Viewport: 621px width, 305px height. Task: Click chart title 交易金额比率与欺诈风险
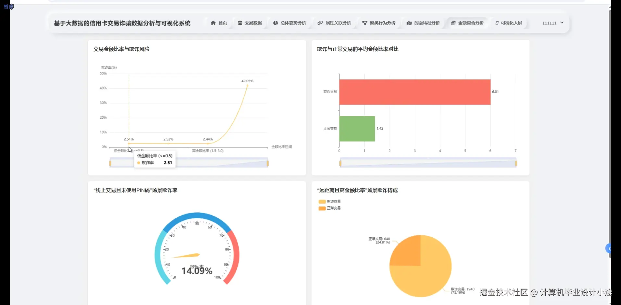[121, 49]
